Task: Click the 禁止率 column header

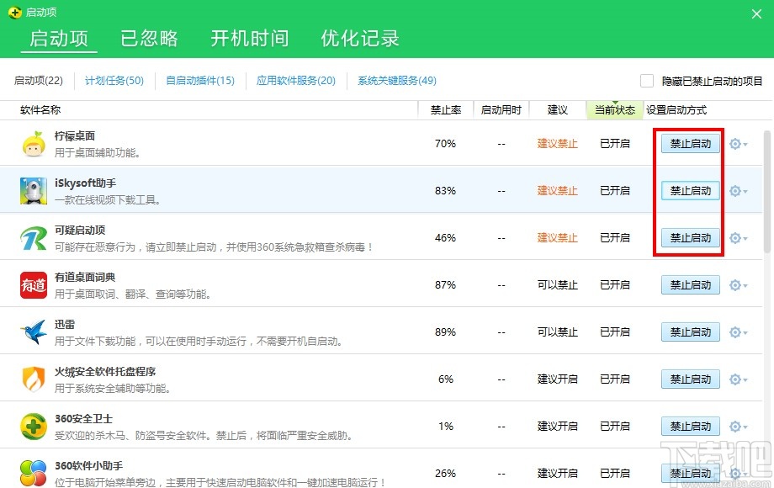Action: pyautogui.click(x=445, y=109)
